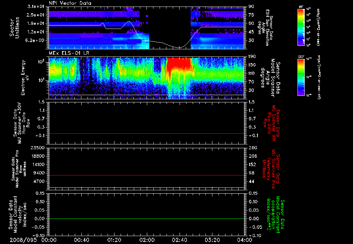Click the 1.9e+01 sector tick label
This screenshot has height=244, width=353.
(x=36, y=23)
